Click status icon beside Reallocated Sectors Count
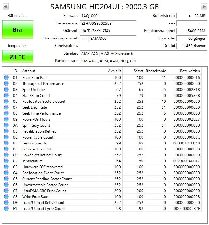The width and height of the screenshot is (209, 225). click(6, 102)
